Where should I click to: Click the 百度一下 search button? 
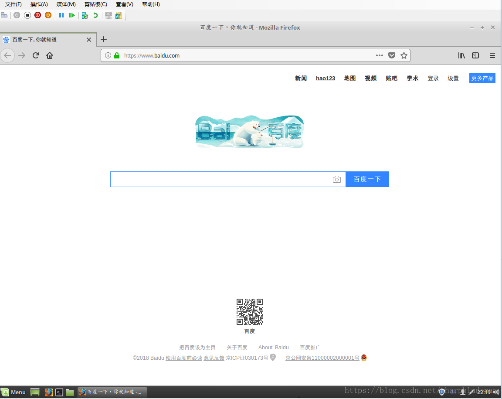[x=367, y=179]
